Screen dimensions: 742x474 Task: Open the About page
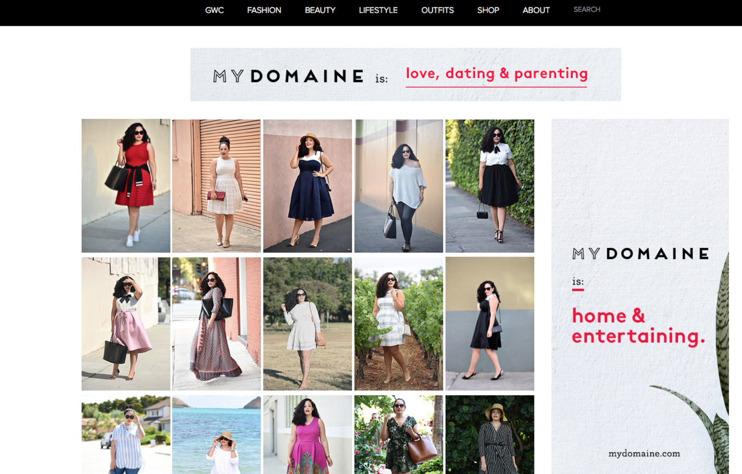click(x=536, y=10)
